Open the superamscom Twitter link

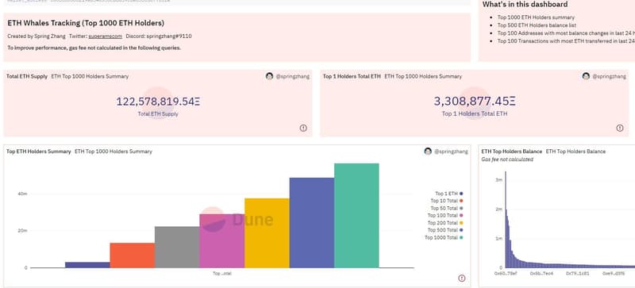click(106, 36)
